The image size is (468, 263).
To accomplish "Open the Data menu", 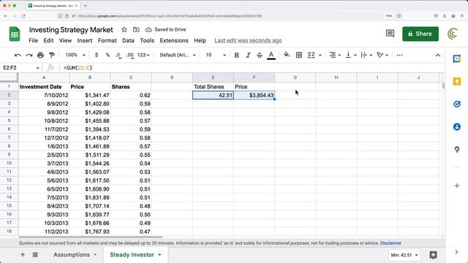I will tap(128, 41).
